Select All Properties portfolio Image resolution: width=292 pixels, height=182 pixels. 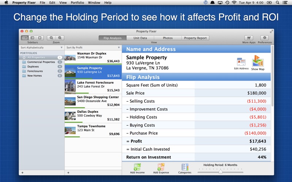42,58
